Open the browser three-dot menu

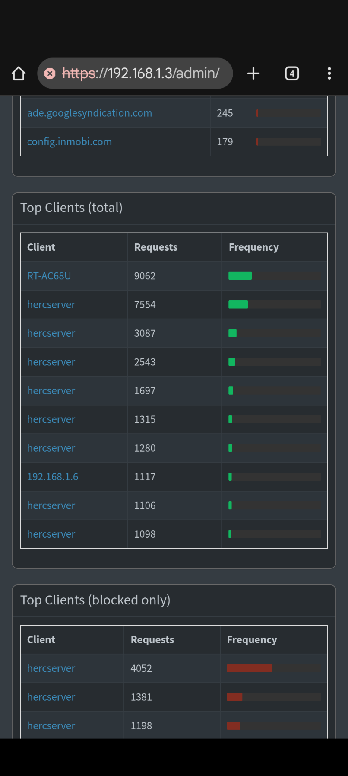point(329,73)
